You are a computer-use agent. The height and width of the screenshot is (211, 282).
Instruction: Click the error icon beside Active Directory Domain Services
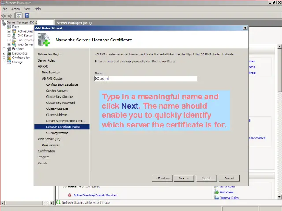[70, 195]
